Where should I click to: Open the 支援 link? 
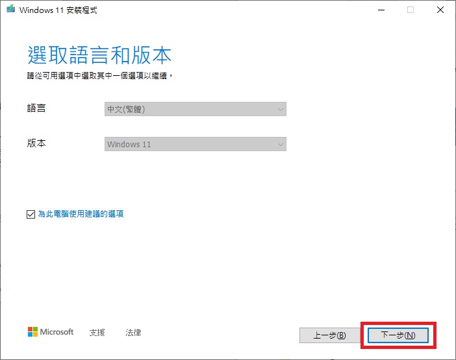click(x=97, y=332)
